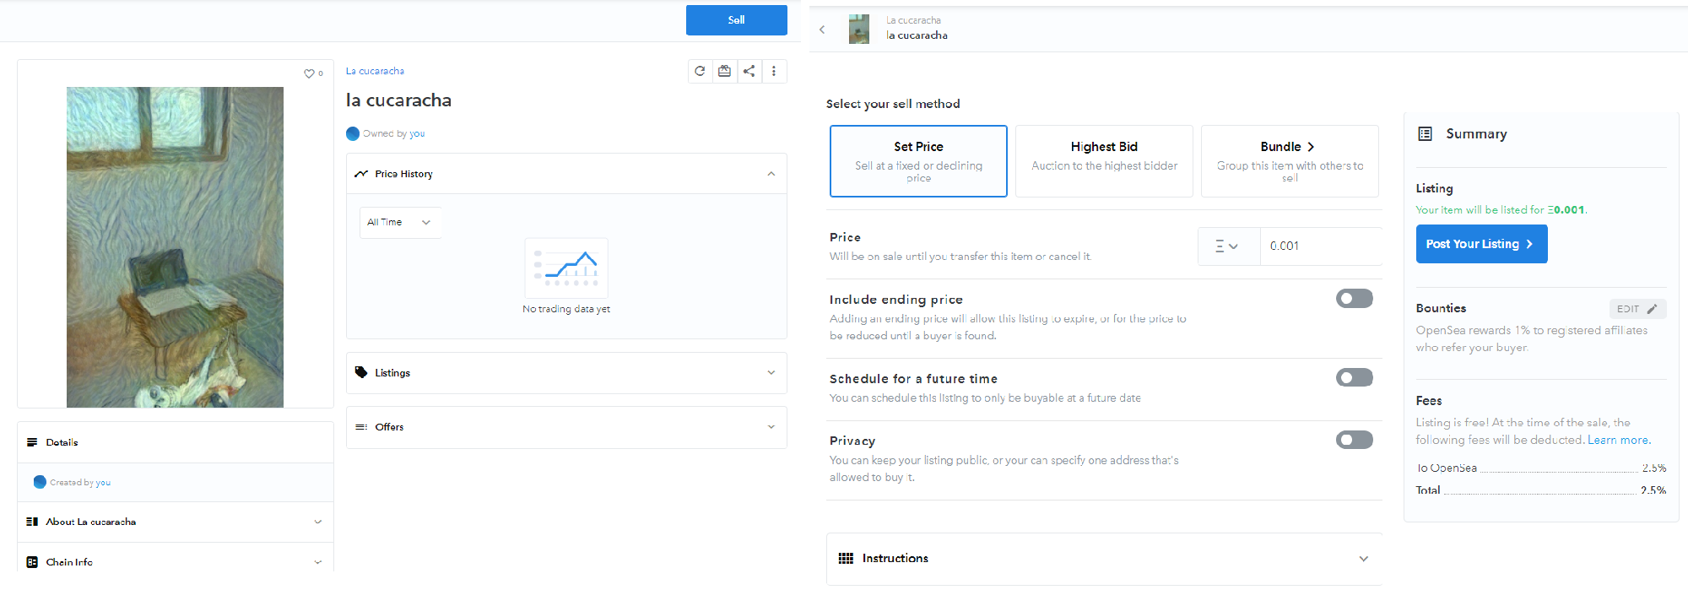
Task: Follow the 'you' link after Owned by
Action: click(x=417, y=133)
